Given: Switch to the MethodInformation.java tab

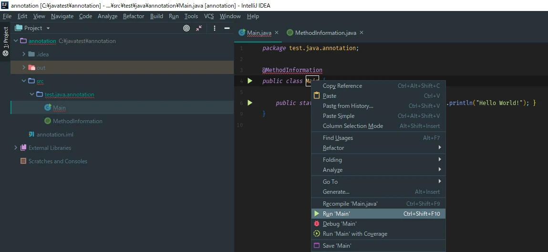Looking at the screenshot, I should click(x=325, y=32).
